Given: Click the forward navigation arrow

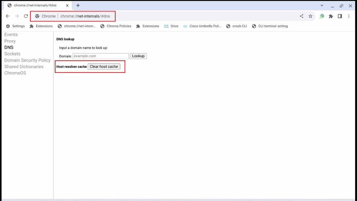Looking at the screenshot, I should [17, 16].
